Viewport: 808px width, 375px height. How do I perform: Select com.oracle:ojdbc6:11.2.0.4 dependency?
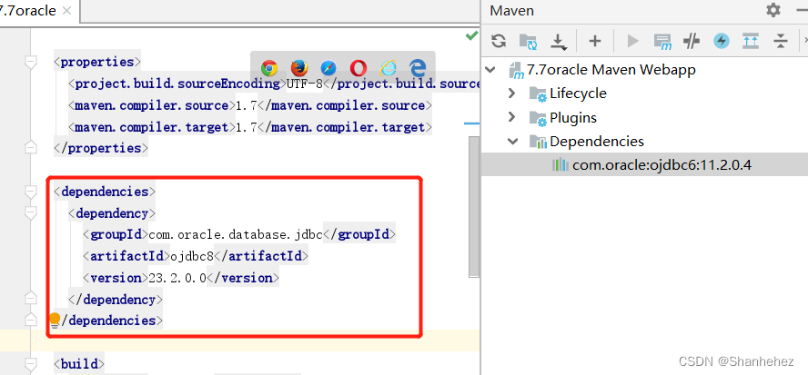662,165
